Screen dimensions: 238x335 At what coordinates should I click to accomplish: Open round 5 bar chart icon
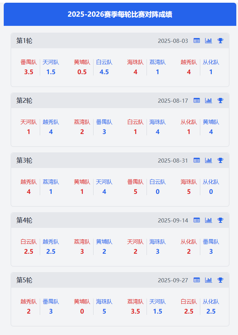click(x=208, y=280)
